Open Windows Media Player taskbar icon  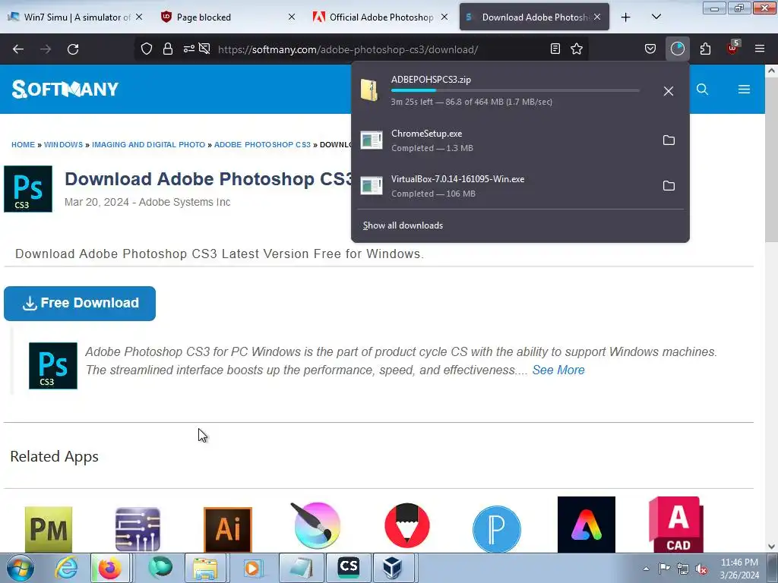click(x=252, y=568)
